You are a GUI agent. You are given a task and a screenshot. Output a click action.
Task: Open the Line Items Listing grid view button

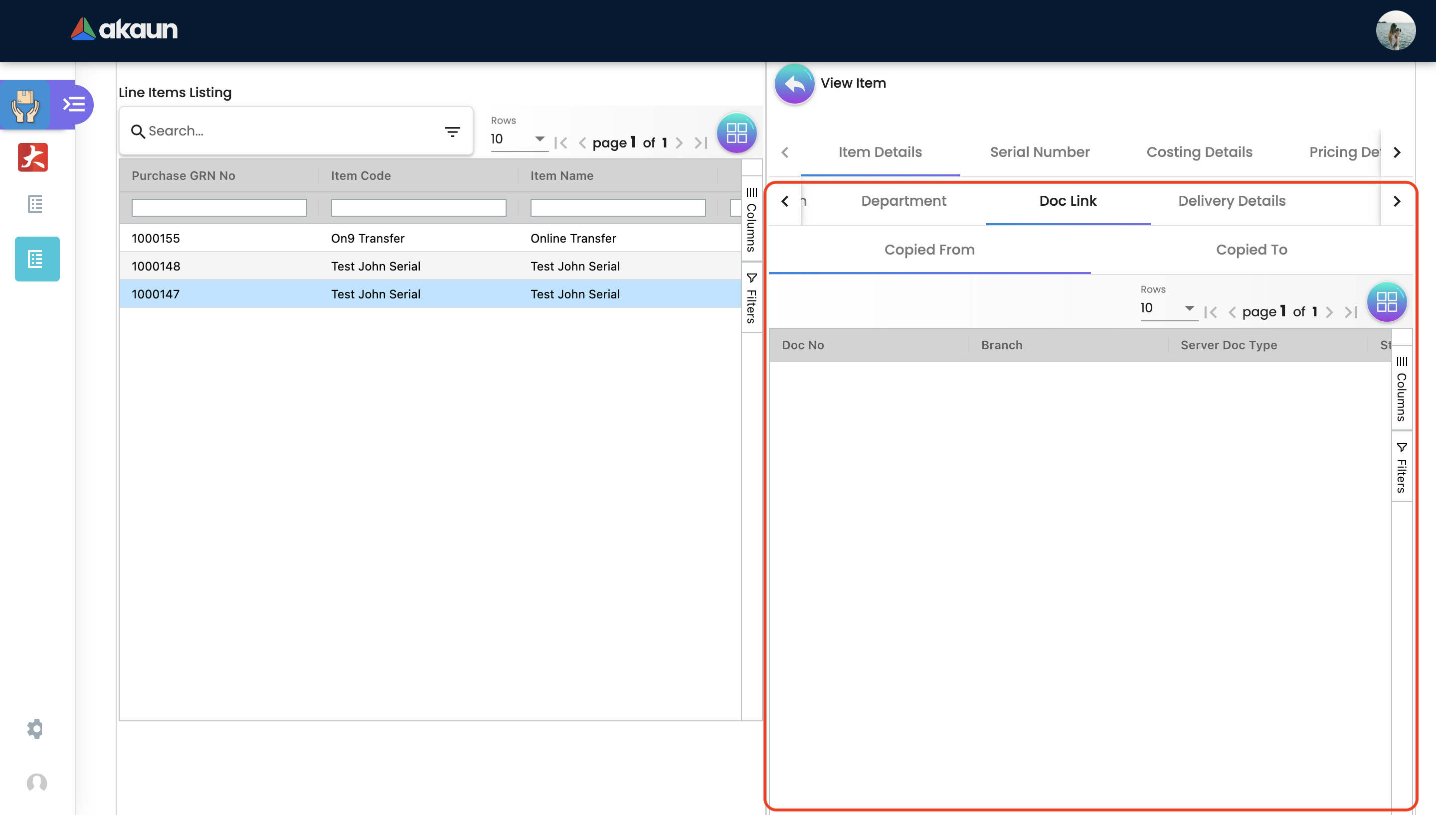(x=736, y=133)
